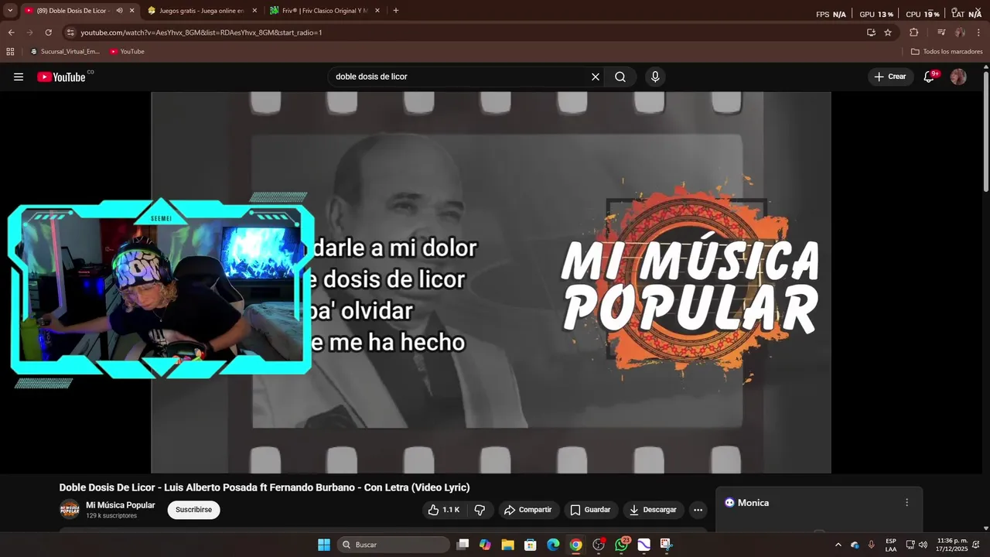Click the Compartir share button
Viewport: 990px width, 557px height.
point(527,510)
